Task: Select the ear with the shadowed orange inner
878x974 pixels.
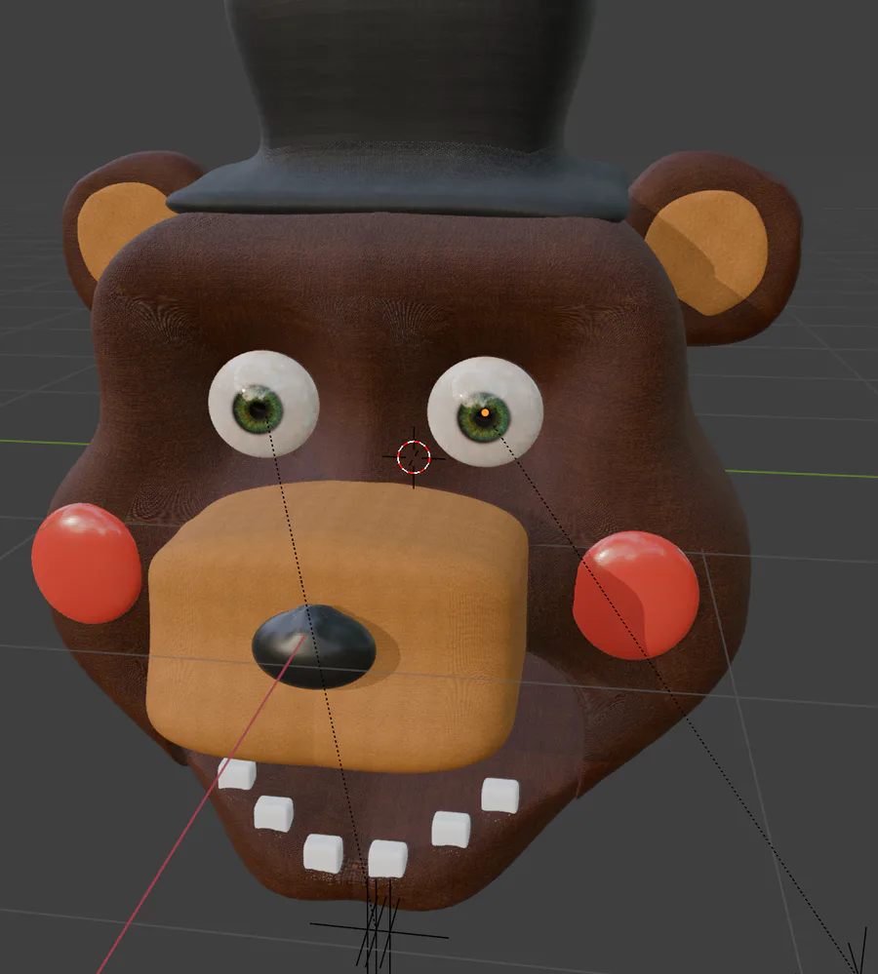Action: coord(714,249)
